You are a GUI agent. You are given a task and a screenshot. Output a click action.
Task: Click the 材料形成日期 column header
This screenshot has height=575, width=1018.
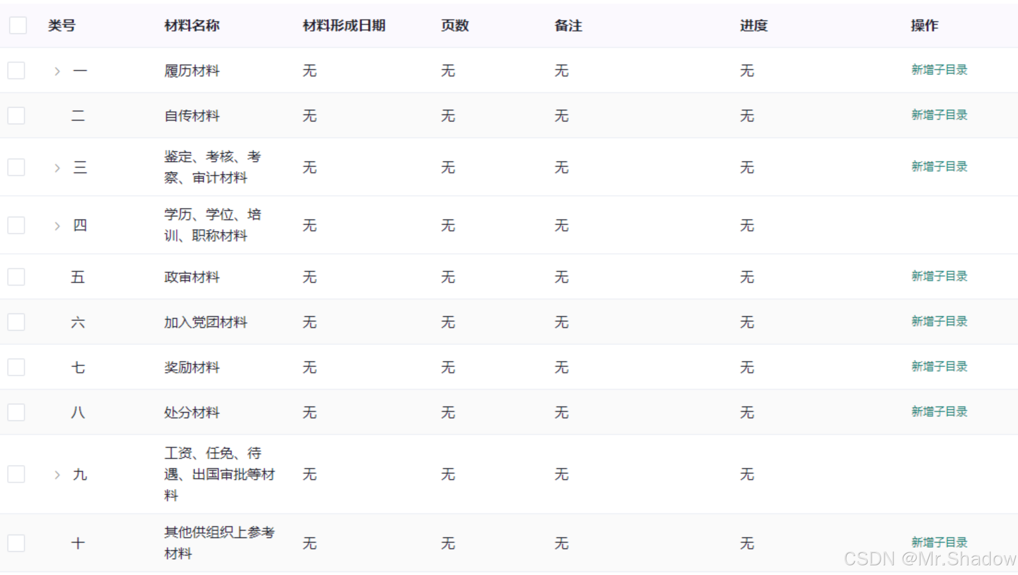pyautogui.click(x=344, y=25)
